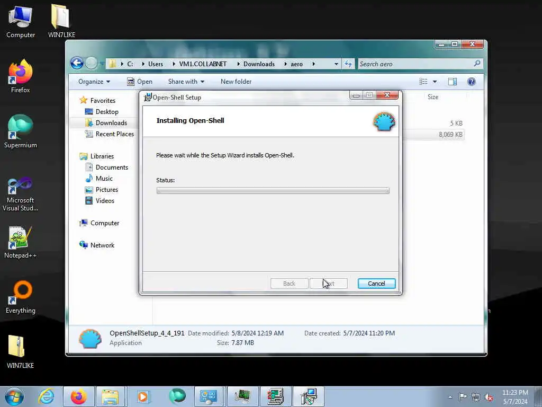Viewport: 542px width, 407px height.
Task: Open Notepad++ desktop shortcut
Action: click(x=21, y=242)
